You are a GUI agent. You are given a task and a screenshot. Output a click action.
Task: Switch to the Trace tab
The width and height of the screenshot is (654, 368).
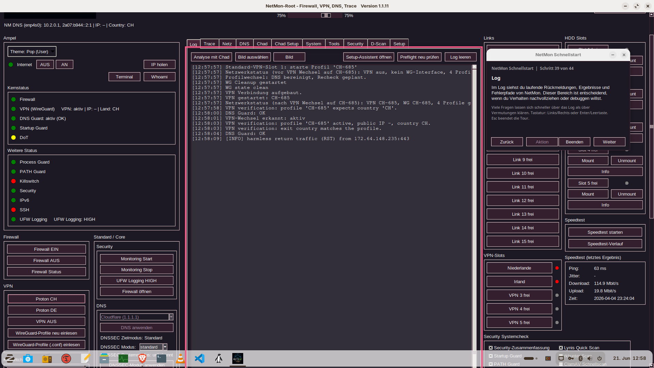[x=209, y=44]
